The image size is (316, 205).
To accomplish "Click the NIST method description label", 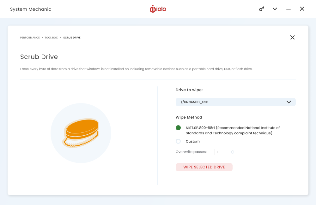I will [233, 131].
